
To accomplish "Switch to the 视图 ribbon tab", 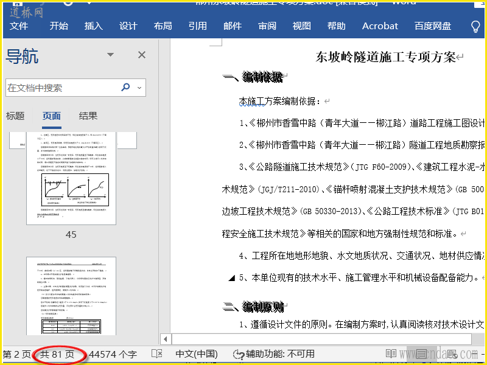I will 301,26.
